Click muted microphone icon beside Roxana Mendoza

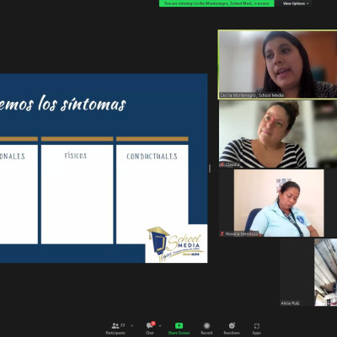(x=222, y=233)
